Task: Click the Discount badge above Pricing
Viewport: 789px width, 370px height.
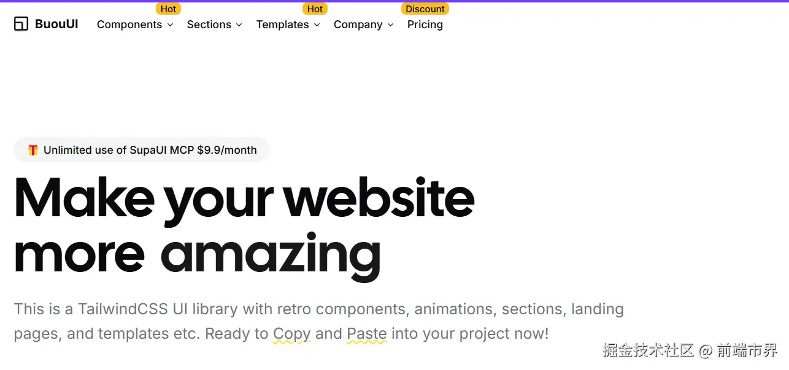Action: (x=425, y=9)
